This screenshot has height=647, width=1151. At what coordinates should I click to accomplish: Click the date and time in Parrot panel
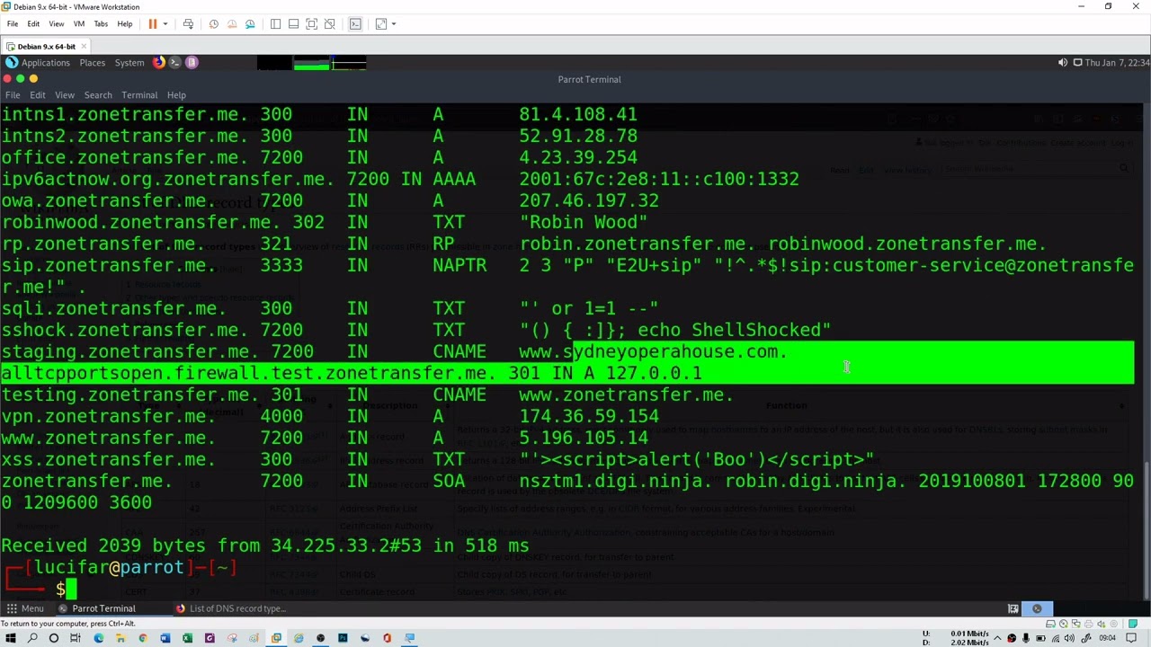(1117, 62)
